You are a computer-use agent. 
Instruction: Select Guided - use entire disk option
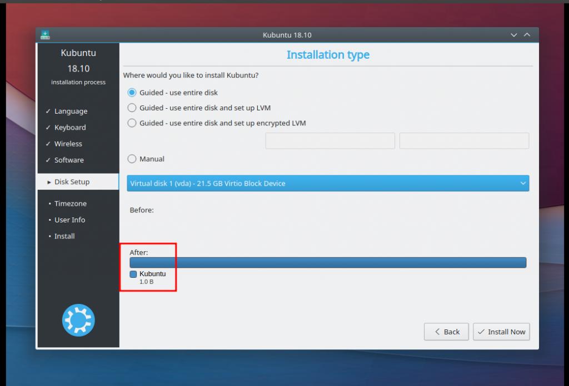point(132,93)
